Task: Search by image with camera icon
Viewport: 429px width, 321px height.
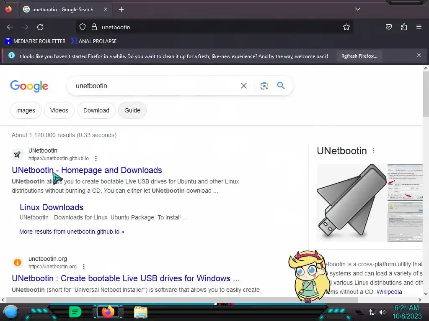Action: point(264,86)
